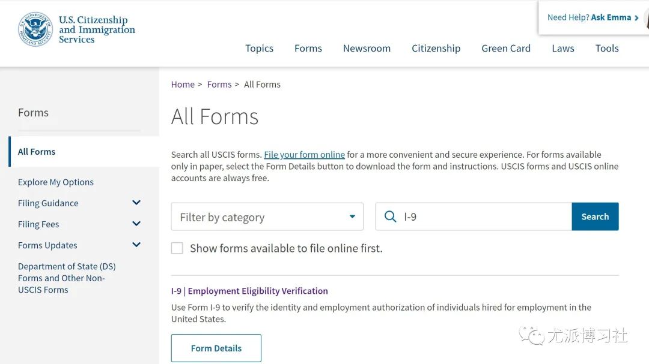Viewport: 649px width, 364px height.
Task: Click the magnifying glass search icon
Action: click(x=390, y=216)
